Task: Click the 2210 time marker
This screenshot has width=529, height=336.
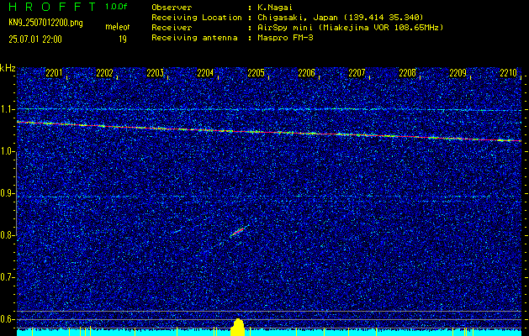Action: pos(509,73)
